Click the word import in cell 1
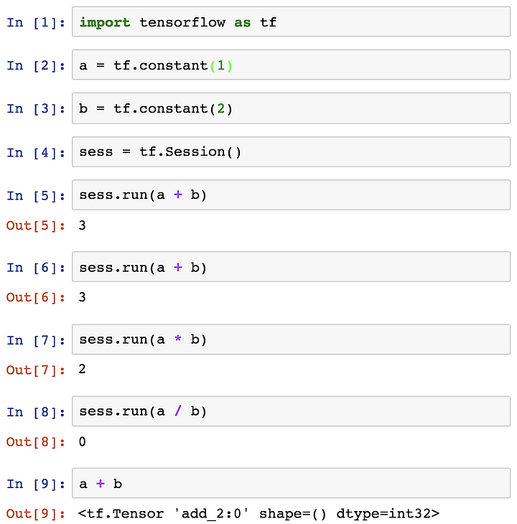 [105, 23]
